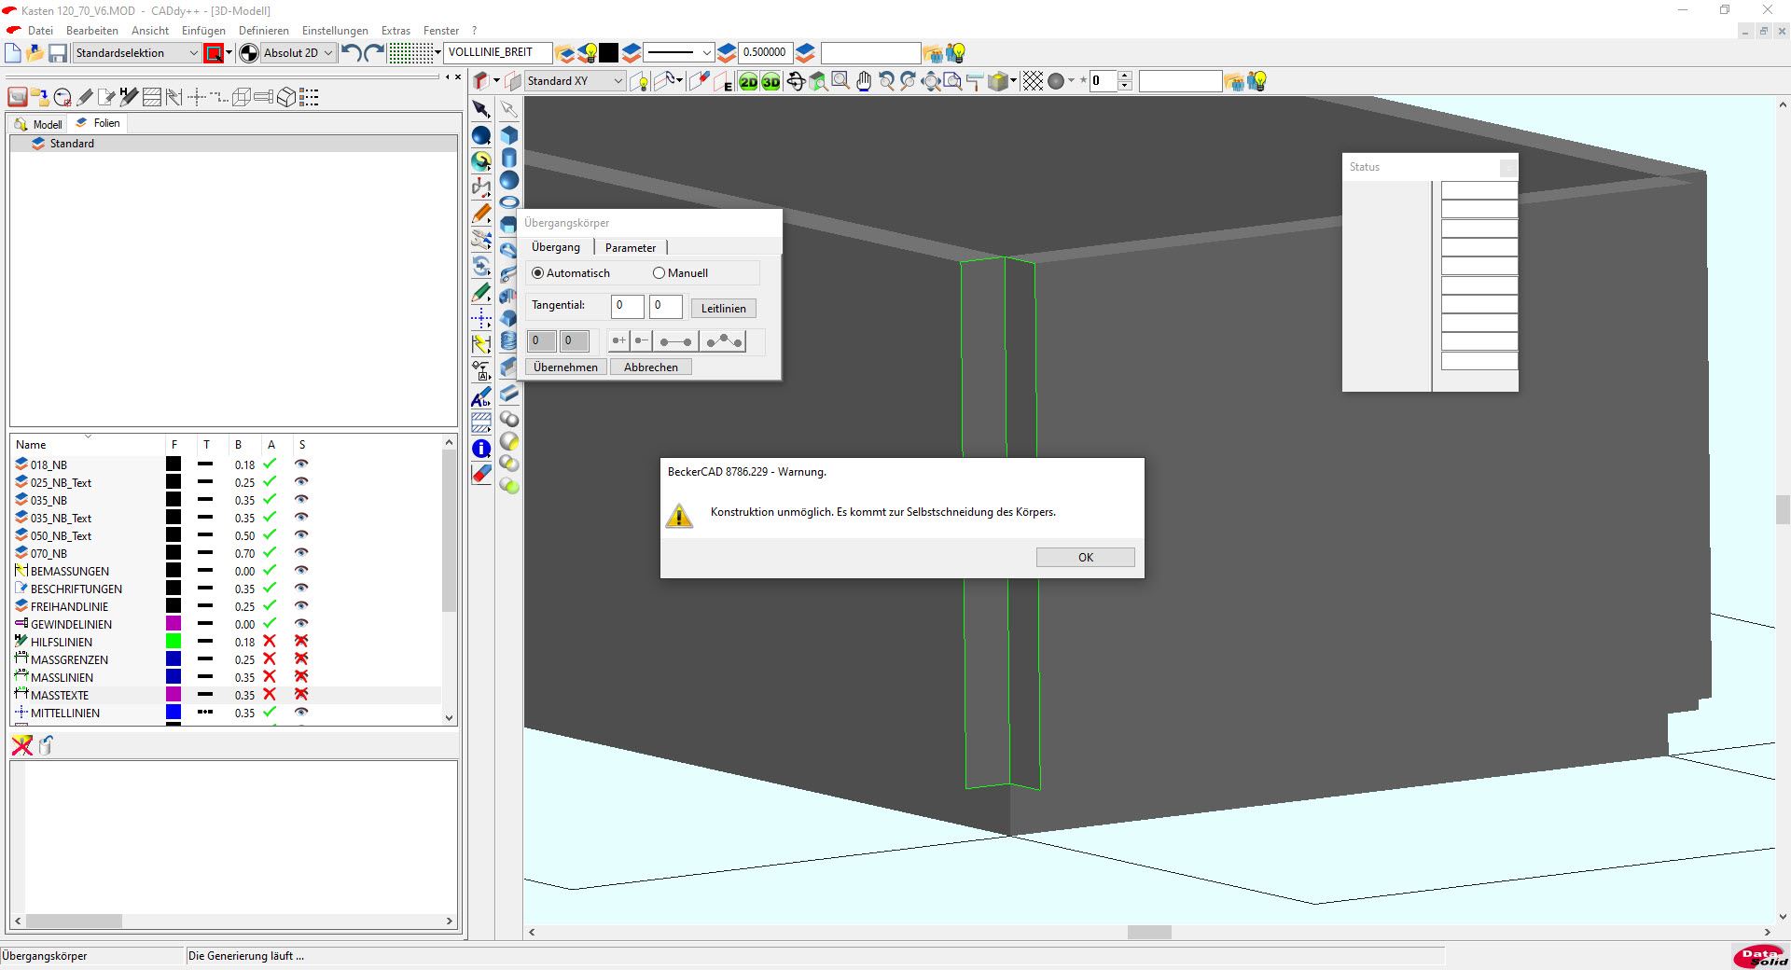Select the Manuell radio button
This screenshot has width=1791, height=970.
[x=659, y=273]
